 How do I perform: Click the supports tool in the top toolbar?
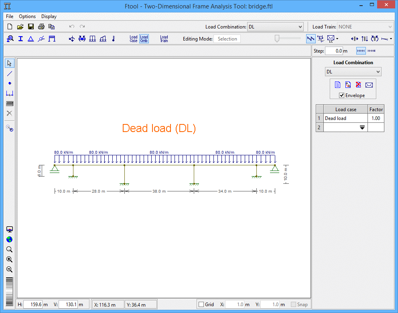(31, 39)
